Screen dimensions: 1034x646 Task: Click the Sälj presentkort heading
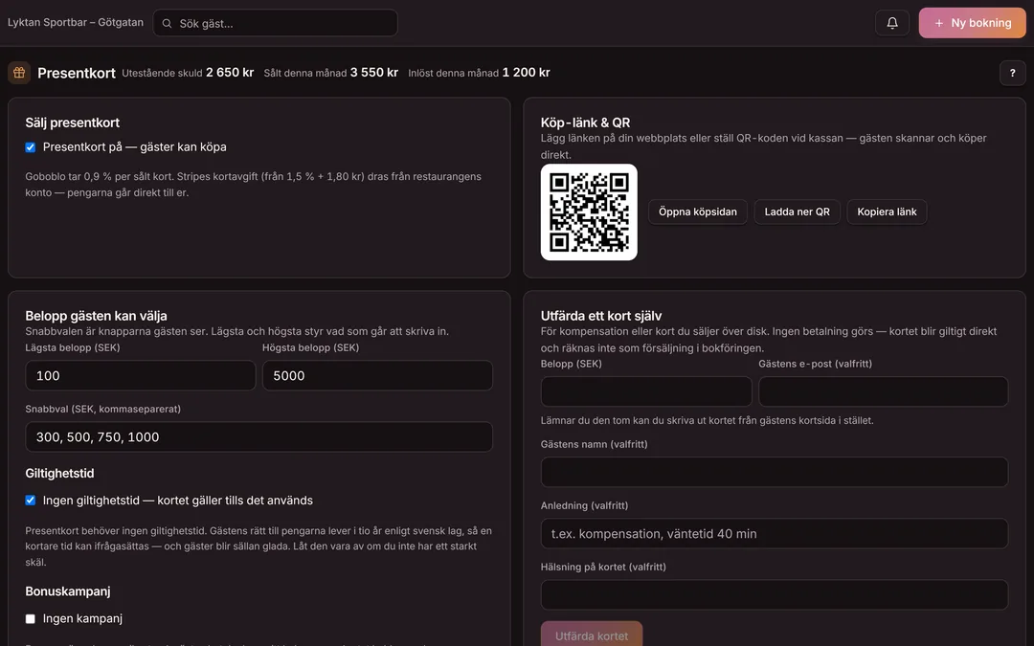tap(73, 123)
